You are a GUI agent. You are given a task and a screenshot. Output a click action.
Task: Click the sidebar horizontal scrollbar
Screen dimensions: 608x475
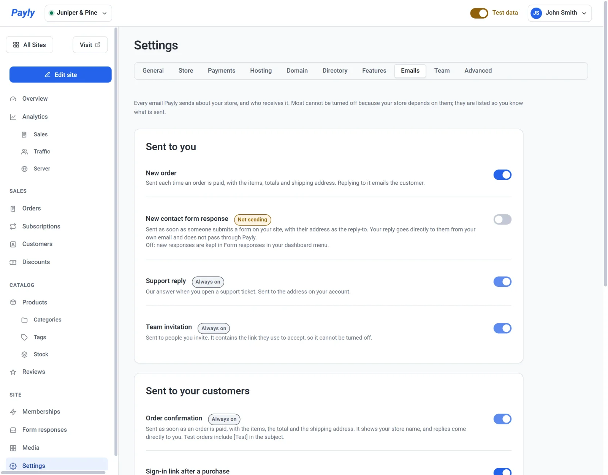click(x=53, y=473)
